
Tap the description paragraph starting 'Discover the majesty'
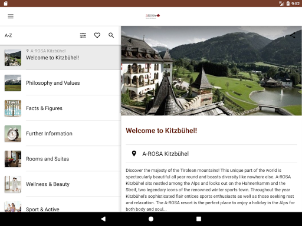coord(211,190)
